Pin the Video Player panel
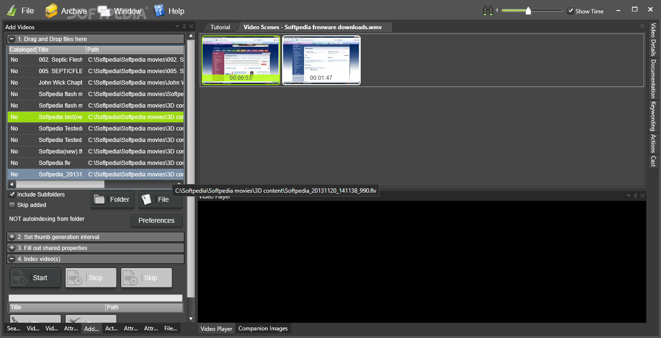The height and width of the screenshot is (338, 661). (636, 196)
